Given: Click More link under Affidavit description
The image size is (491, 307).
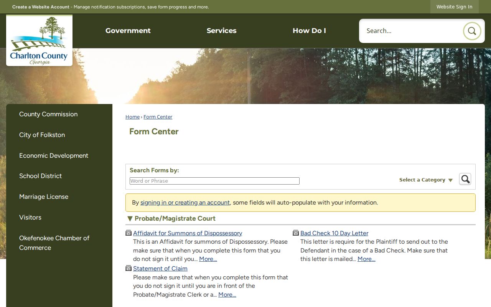Looking at the screenshot, I should pyautogui.click(x=208, y=259).
